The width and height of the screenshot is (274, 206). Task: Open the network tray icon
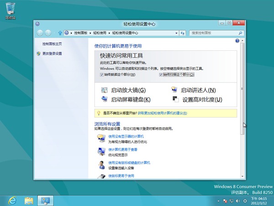[x=232, y=201]
